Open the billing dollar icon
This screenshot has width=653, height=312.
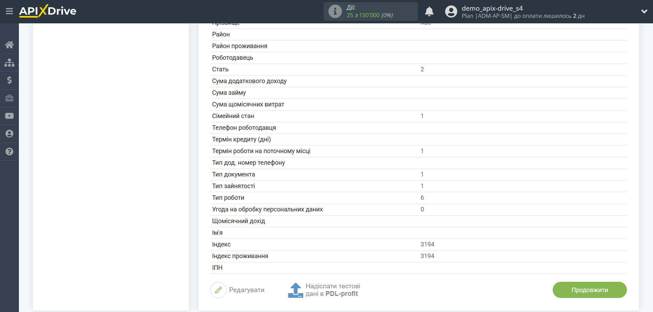click(x=9, y=80)
